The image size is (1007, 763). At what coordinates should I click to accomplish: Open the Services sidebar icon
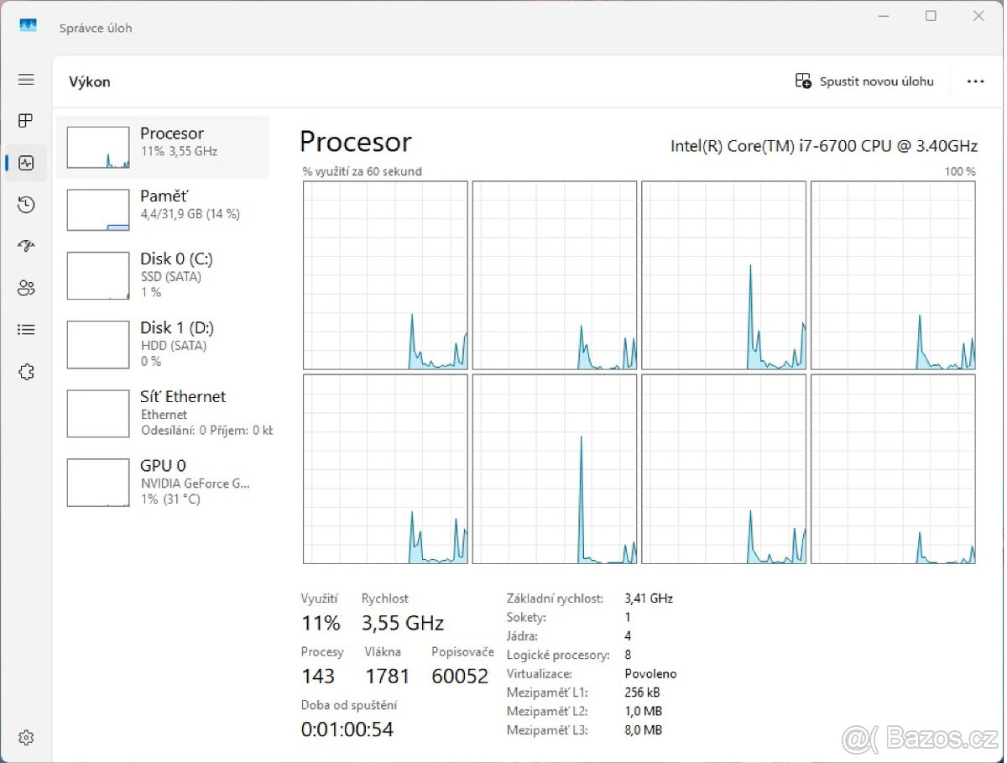coord(26,371)
